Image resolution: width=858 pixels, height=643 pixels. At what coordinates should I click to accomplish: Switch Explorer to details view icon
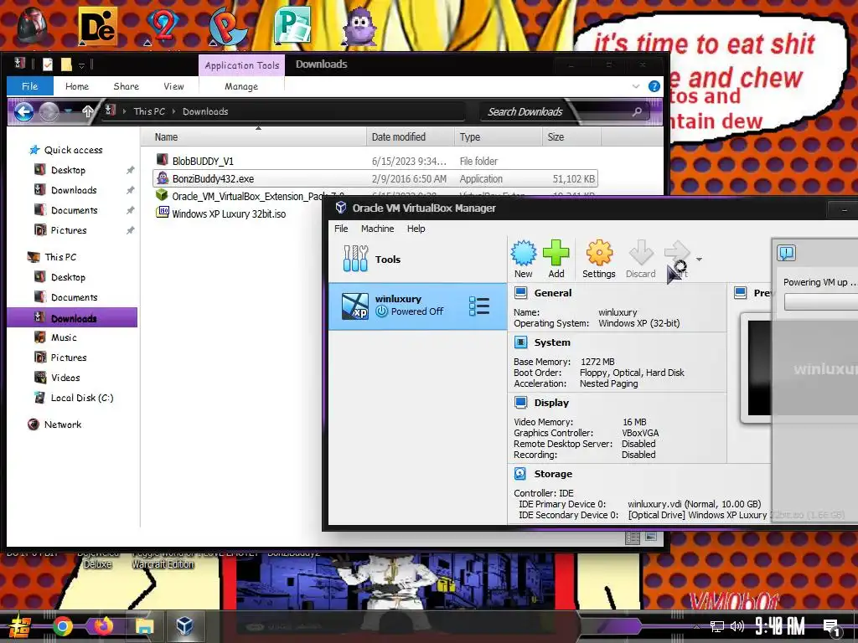[633, 538]
